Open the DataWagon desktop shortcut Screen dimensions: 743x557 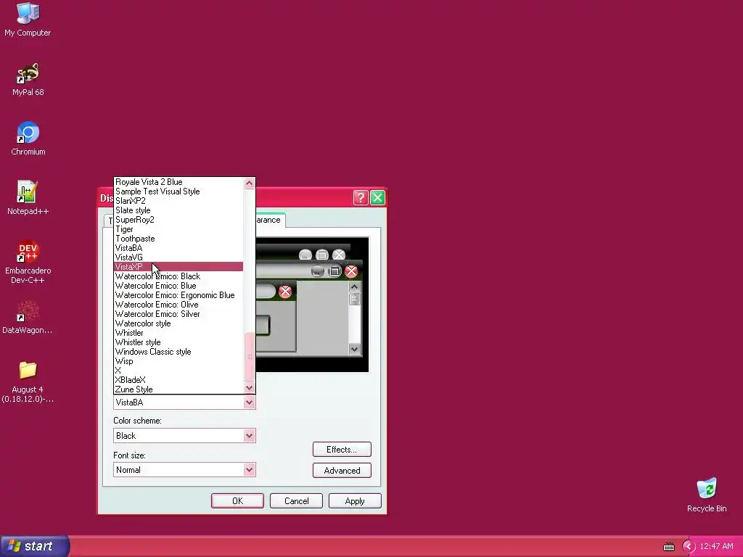28,317
